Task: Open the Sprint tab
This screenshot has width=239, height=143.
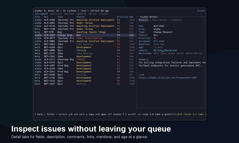Action: (93, 14)
